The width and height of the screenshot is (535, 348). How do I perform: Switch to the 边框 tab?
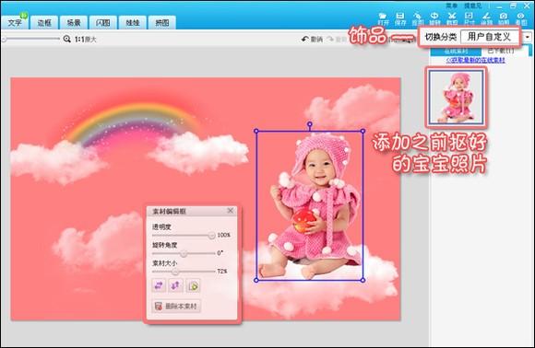[44, 22]
